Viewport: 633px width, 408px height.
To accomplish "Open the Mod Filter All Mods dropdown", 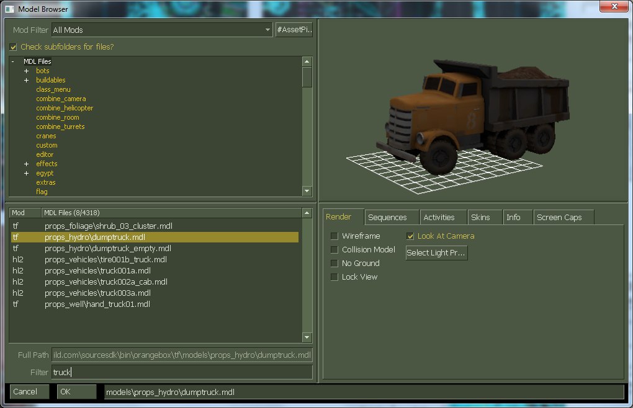I will point(162,30).
